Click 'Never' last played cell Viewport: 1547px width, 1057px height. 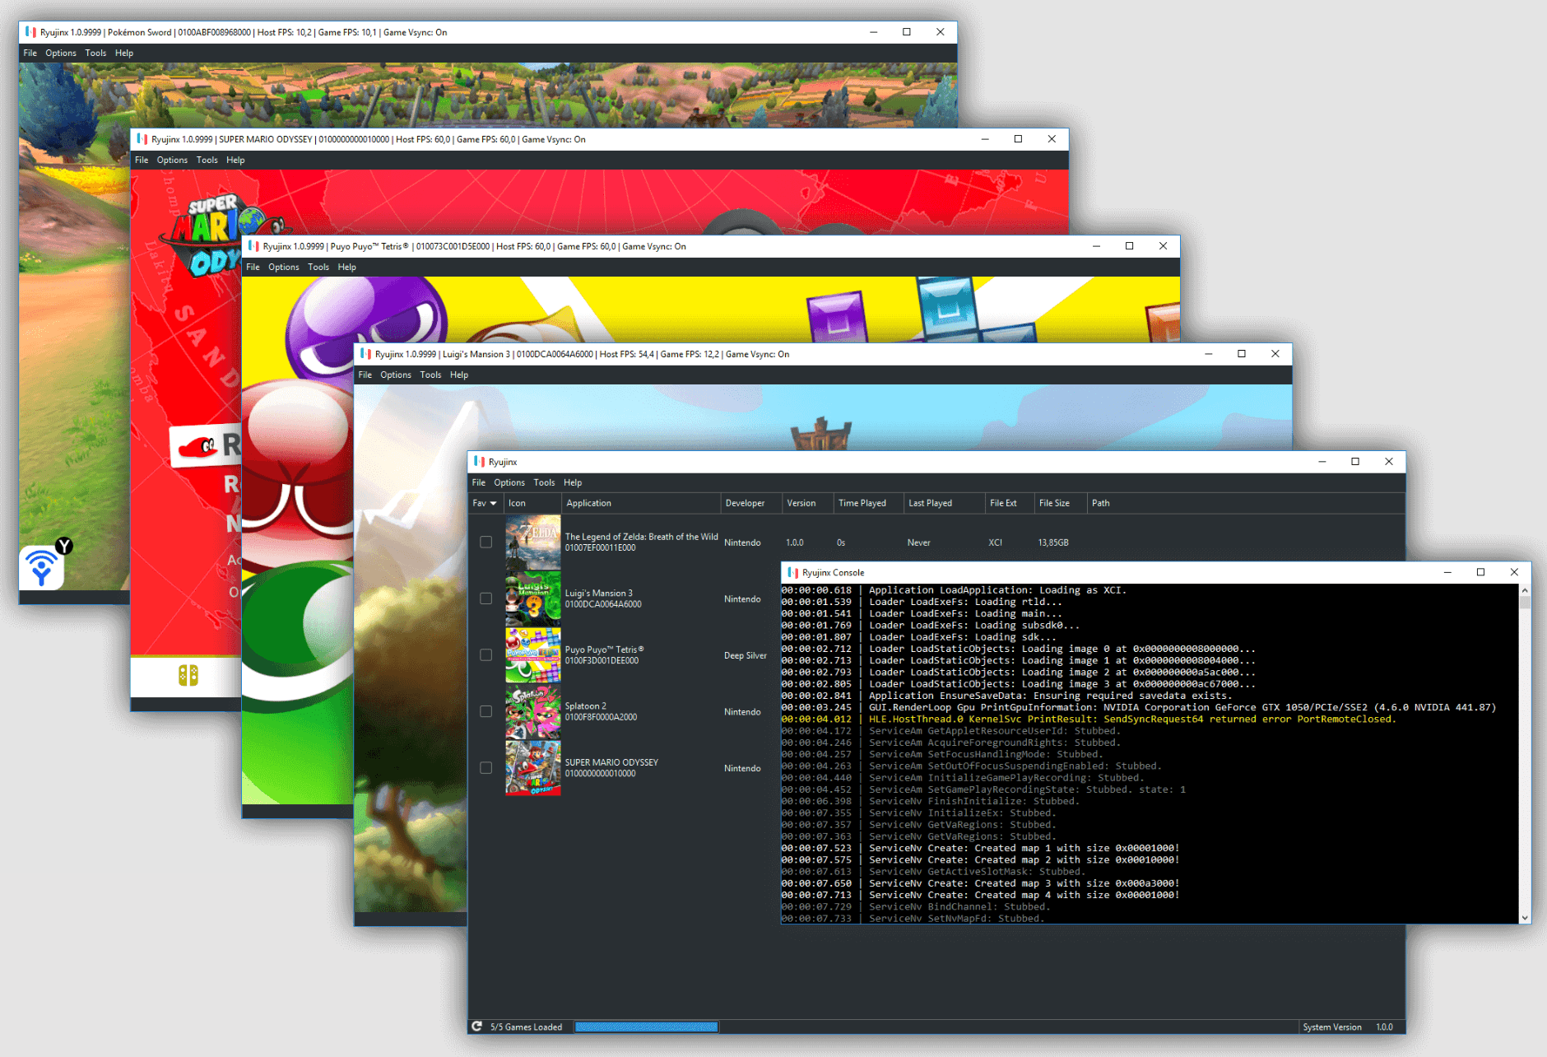click(x=918, y=542)
